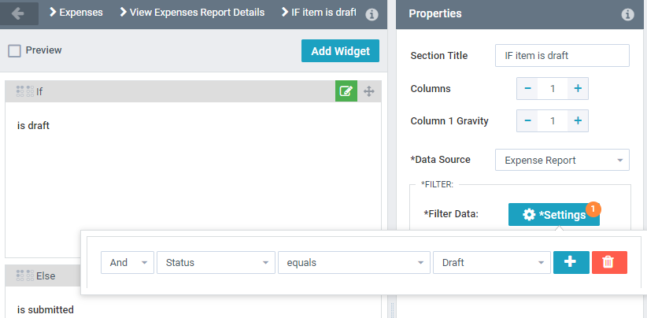The height and width of the screenshot is (318, 647).
Task: Add a filter condition with plus button
Action: pos(571,262)
